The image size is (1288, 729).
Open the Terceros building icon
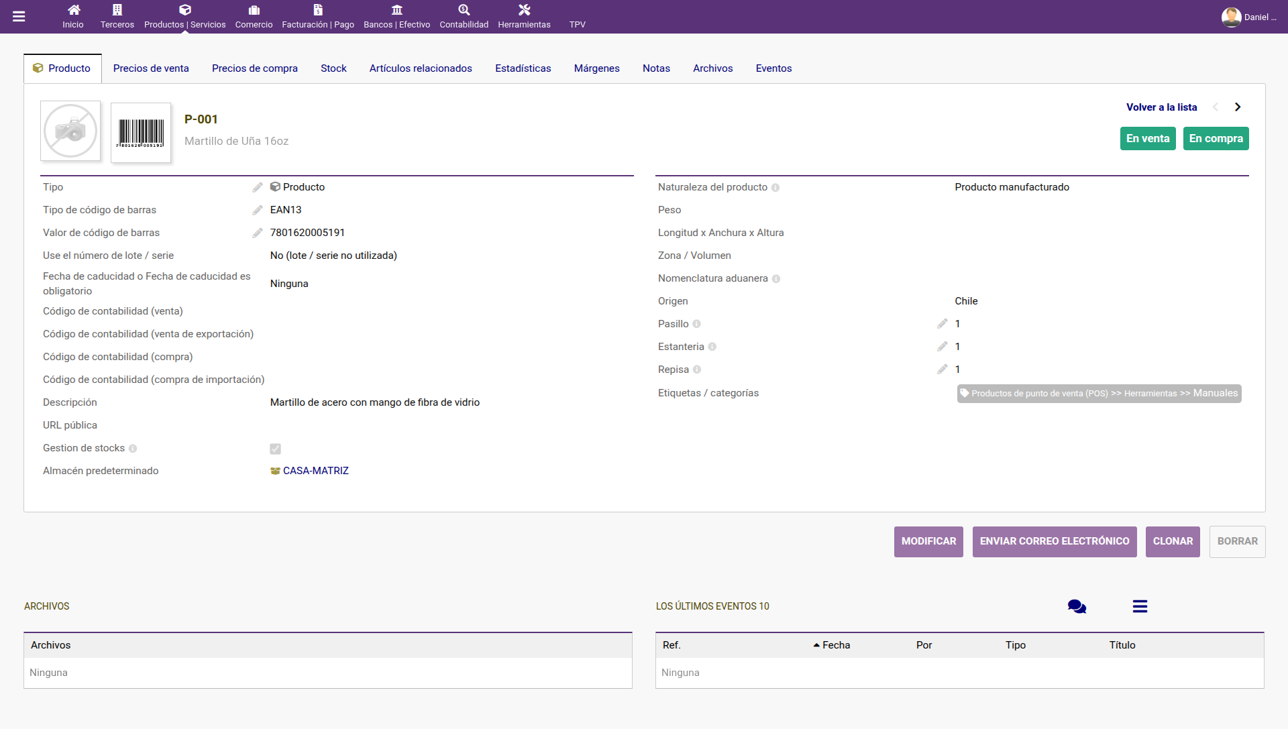pyautogui.click(x=117, y=10)
